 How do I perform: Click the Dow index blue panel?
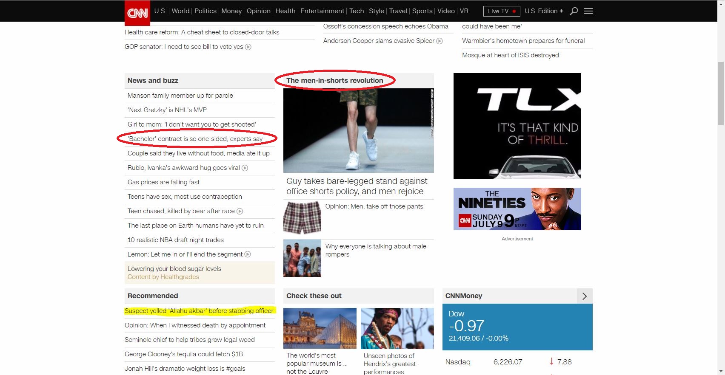point(517,327)
